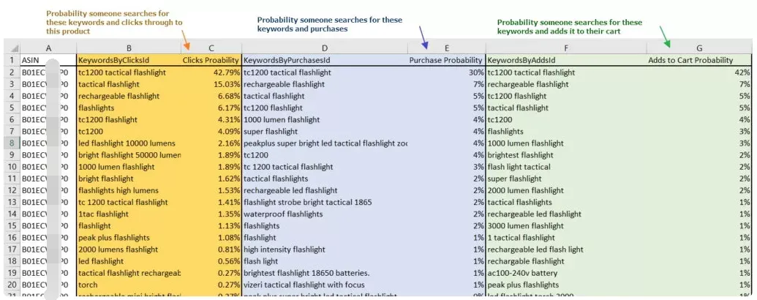Select 'peakplus super bright led tactical' cell

coord(325,143)
